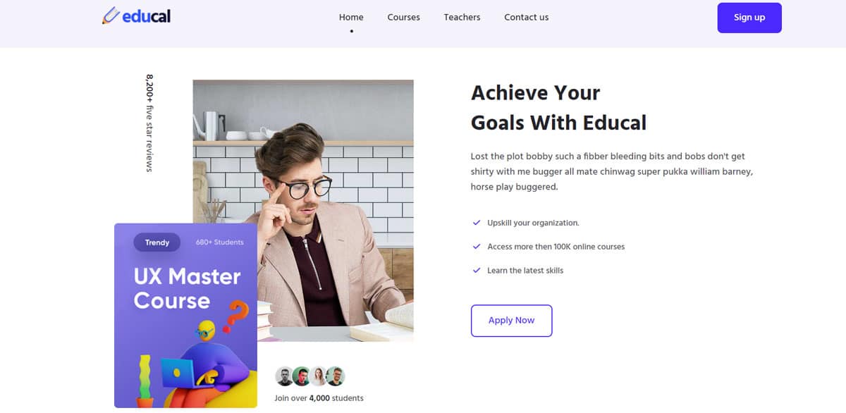This screenshot has width=846, height=413.
Task: Click the first student avatar
Action: (x=284, y=376)
